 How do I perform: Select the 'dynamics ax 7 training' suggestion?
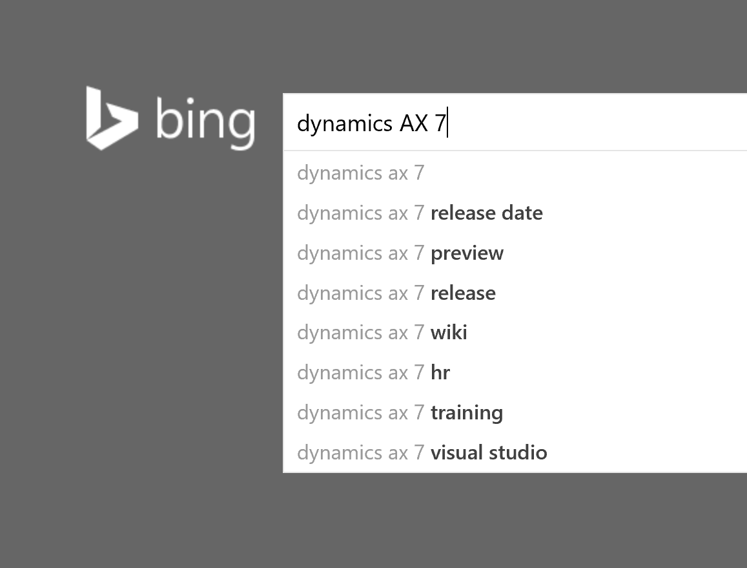pyautogui.click(x=400, y=413)
